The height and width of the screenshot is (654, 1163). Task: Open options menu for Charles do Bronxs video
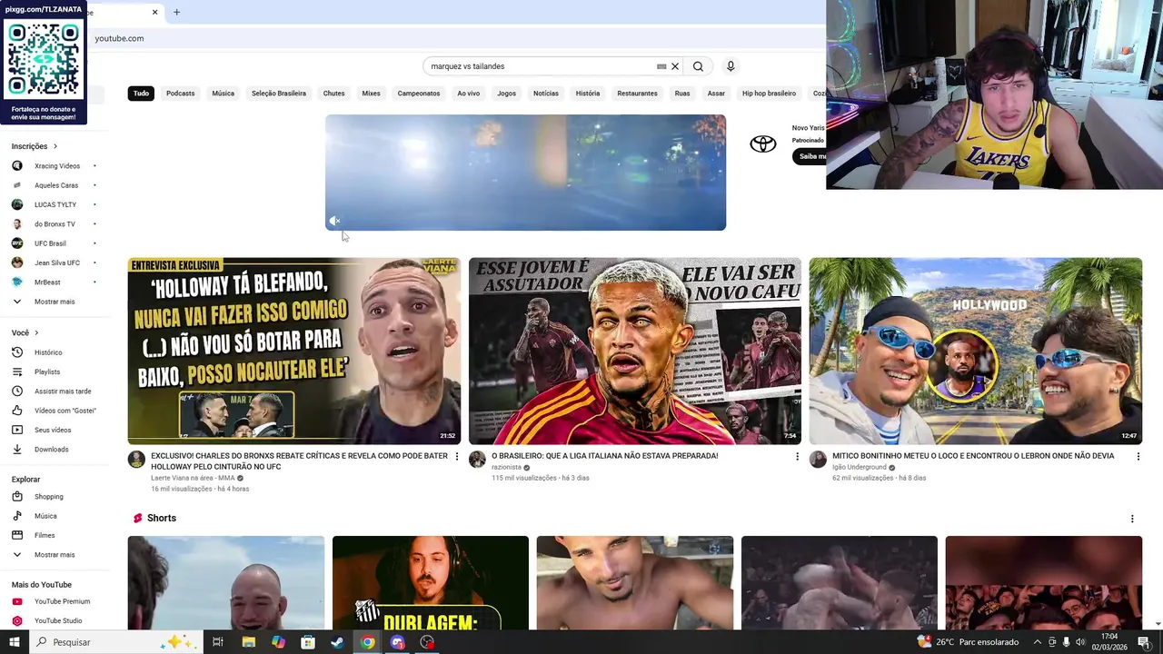pyautogui.click(x=457, y=456)
